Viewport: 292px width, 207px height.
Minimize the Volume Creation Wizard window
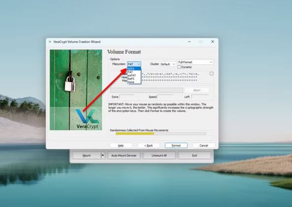[x=189, y=42]
